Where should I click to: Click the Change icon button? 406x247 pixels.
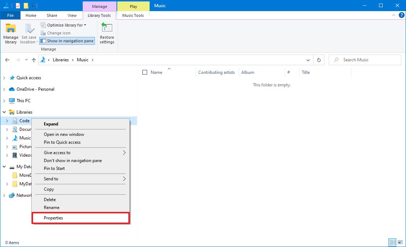click(x=55, y=33)
